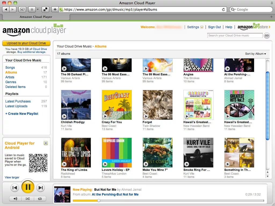Reload the page with the refresh icon
This screenshot has height=206, width=275.
(x=223, y=9)
